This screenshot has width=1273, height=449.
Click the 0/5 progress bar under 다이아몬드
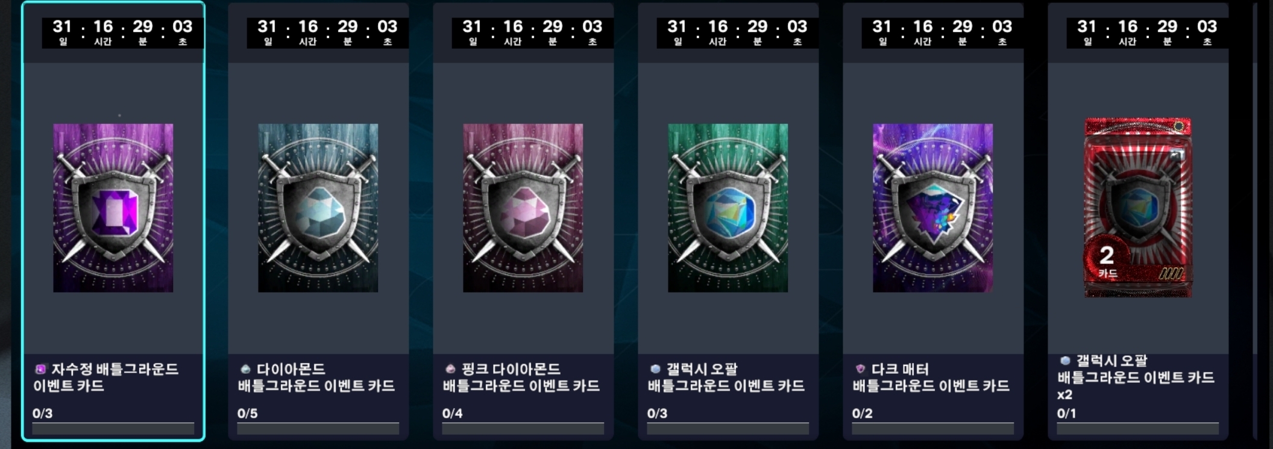[318, 429]
